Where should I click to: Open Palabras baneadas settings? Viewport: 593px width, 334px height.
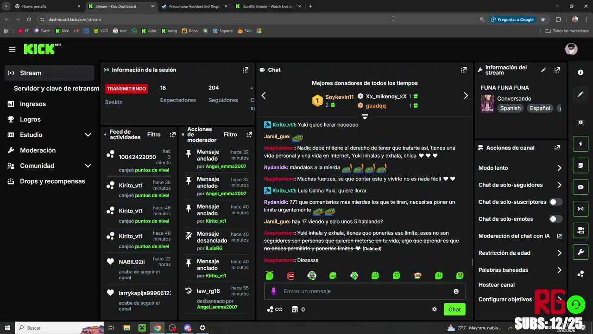(520, 270)
